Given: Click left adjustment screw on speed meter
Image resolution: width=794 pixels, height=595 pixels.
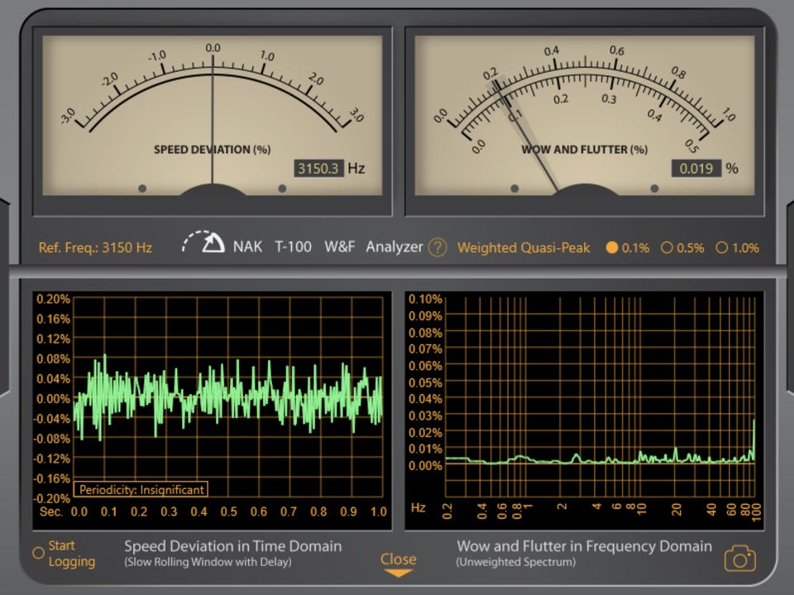Looking at the screenshot, I should point(142,189).
